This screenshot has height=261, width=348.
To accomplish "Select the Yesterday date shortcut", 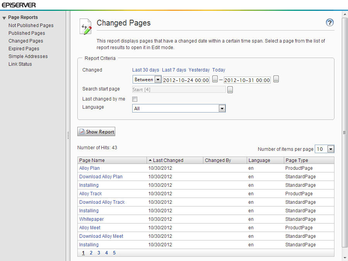I will pos(199,70).
